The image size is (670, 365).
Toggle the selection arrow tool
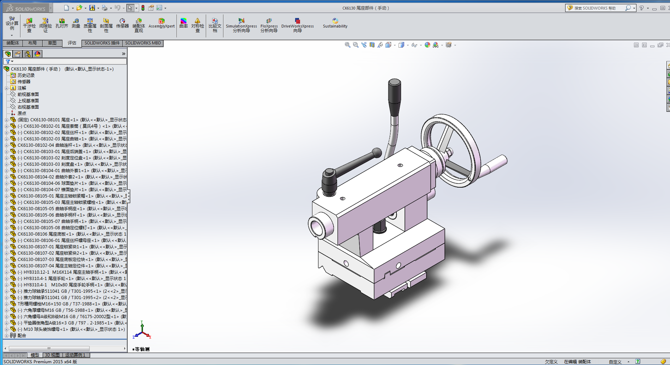[130, 8]
